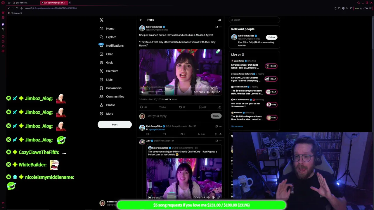Click Show more under Live on X

coord(237,126)
